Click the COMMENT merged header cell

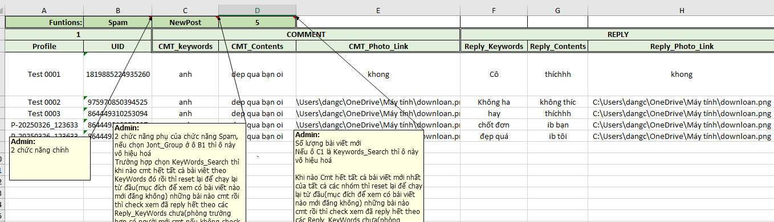click(306, 35)
